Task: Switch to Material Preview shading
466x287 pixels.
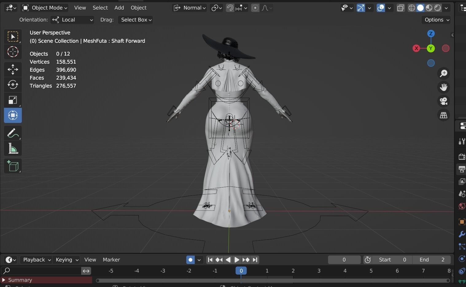Action: pyautogui.click(x=429, y=8)
